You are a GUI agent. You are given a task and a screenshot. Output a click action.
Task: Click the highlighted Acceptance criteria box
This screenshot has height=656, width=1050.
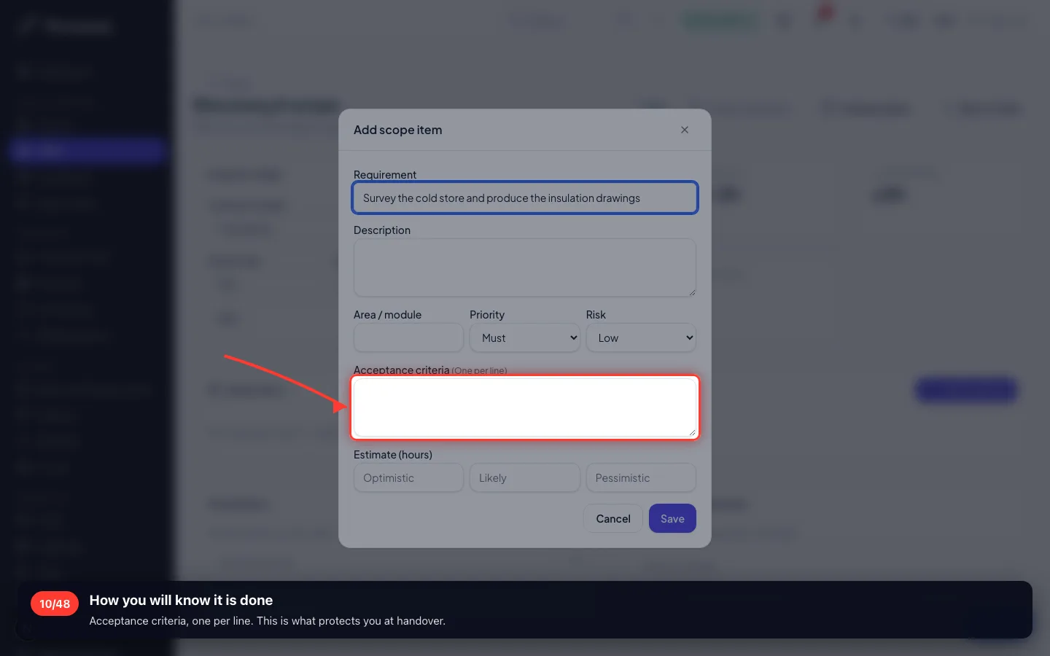tap(525, 407)
